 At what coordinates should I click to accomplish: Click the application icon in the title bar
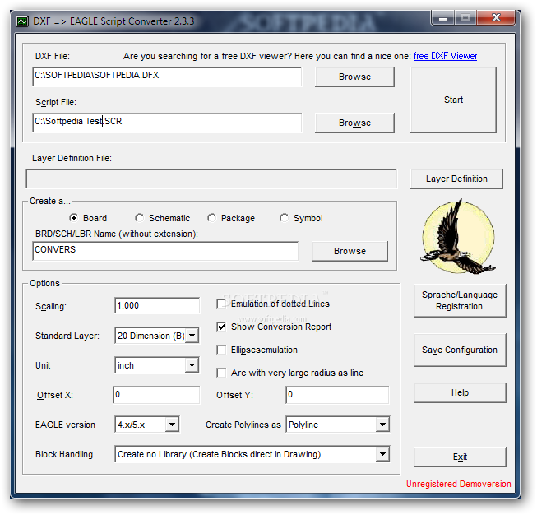tap(22, 21)
